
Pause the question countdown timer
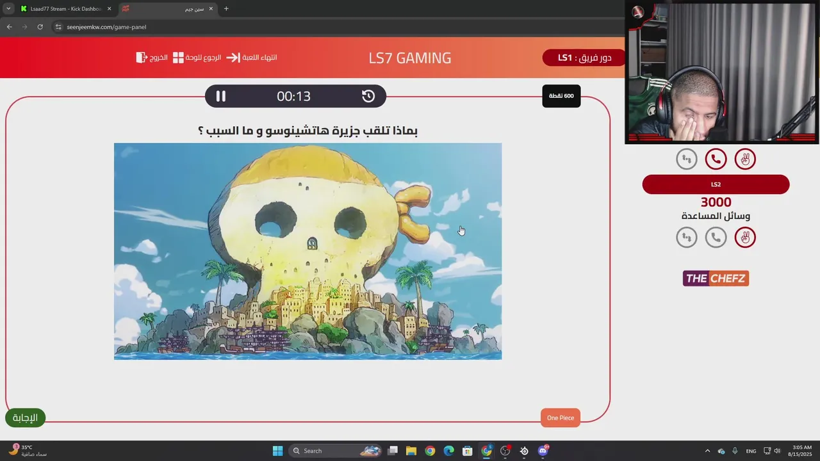[x=220, y=96]
